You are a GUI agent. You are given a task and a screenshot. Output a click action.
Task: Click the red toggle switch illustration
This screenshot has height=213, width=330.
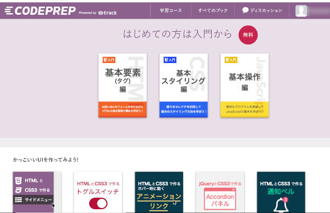98,204
